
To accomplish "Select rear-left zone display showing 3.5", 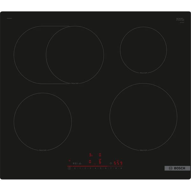I will (x=90, y=155).
